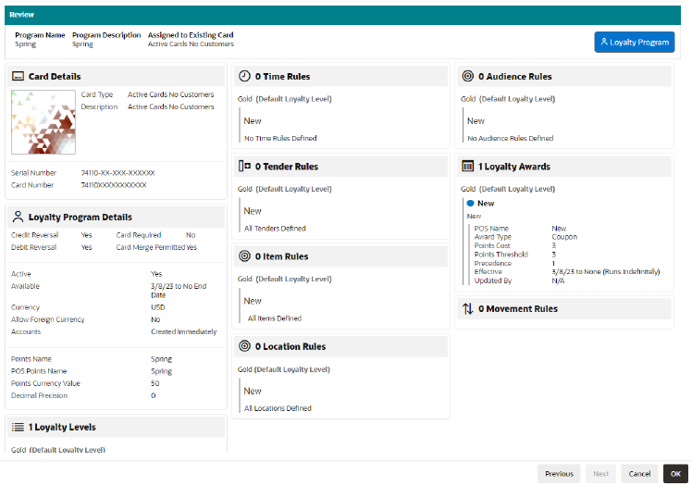Select the 1 Loyalty Awards heading
692x486 pixels.
[x=514, y=167]
